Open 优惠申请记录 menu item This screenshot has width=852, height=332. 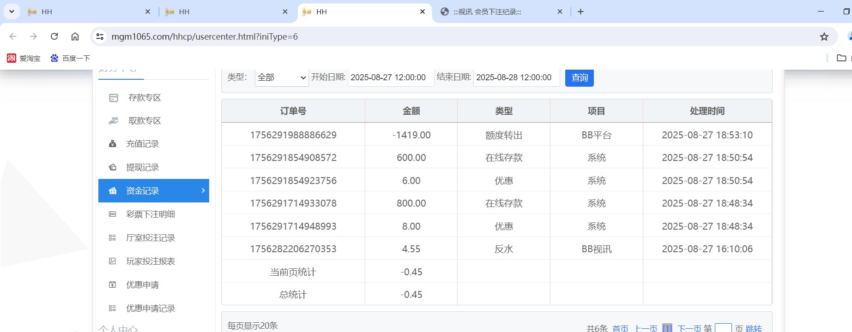(x=150, y=308)
